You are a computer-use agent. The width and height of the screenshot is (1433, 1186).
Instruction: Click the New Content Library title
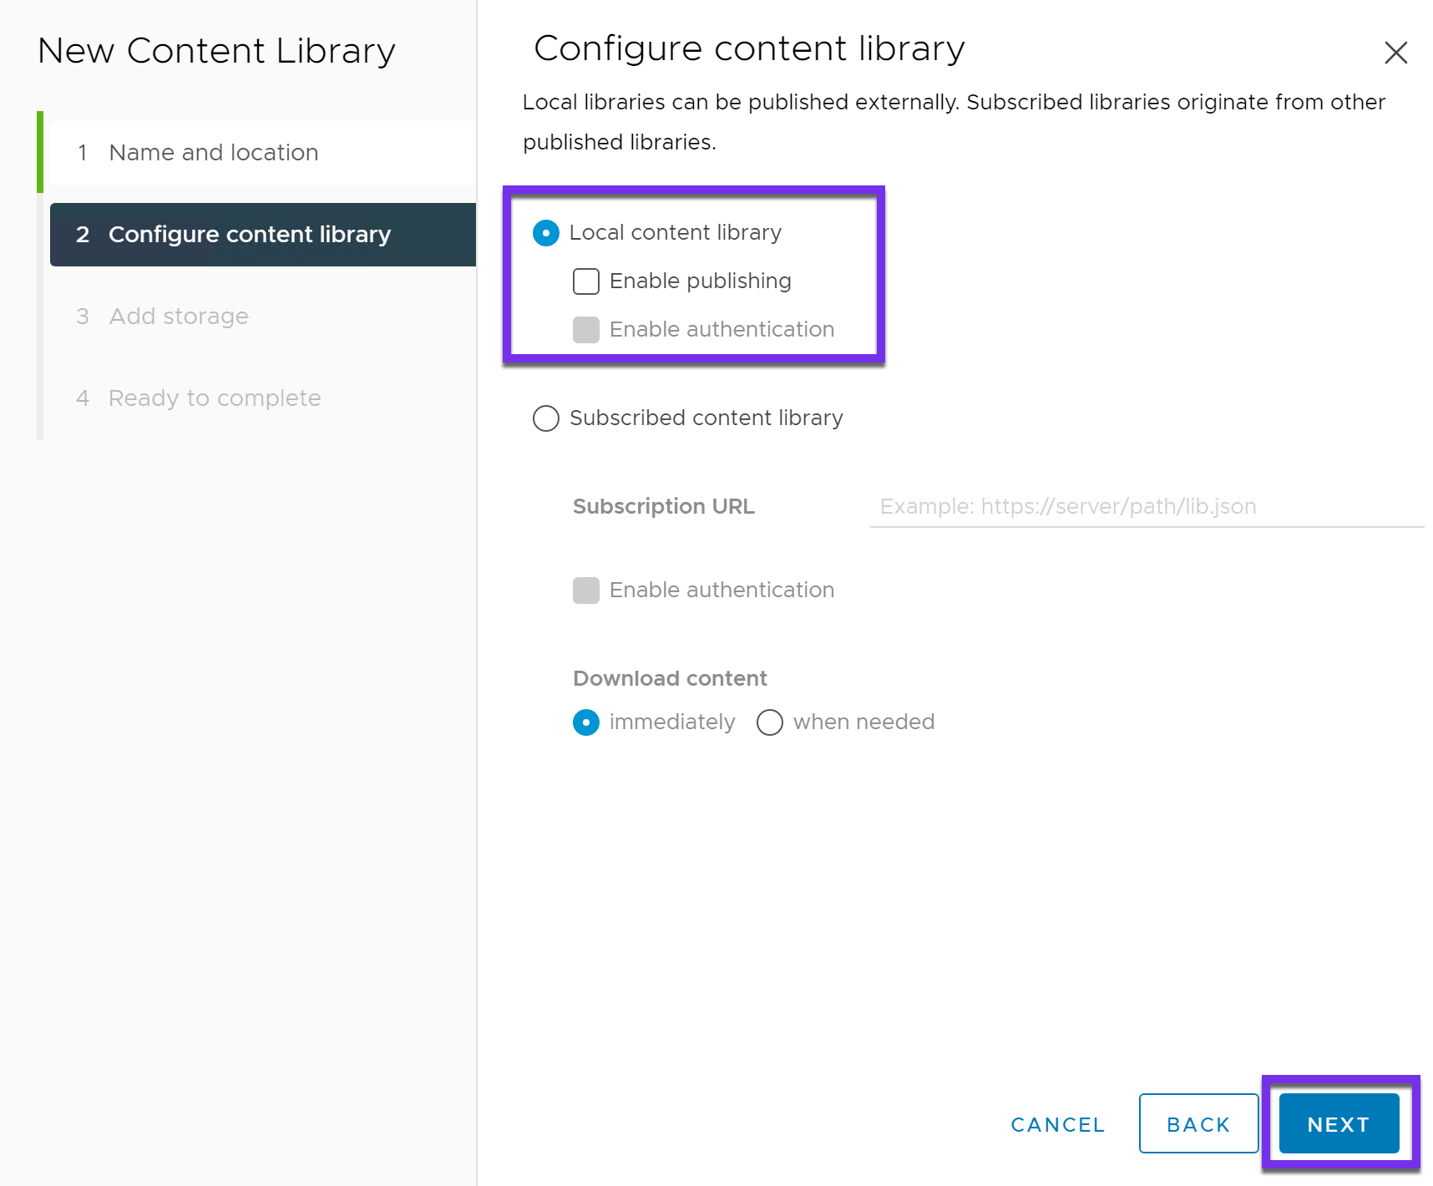[215, 50]
